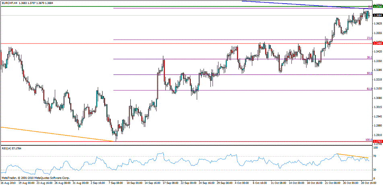Click the red 1.2763 price level label
The height and width of the screenshot is (185, 383).
[378, 141]
